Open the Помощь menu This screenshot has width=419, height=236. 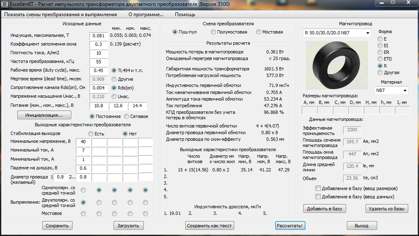[185, 14]
